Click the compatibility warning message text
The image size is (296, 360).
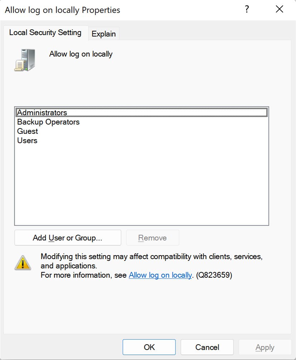(143, 261)
